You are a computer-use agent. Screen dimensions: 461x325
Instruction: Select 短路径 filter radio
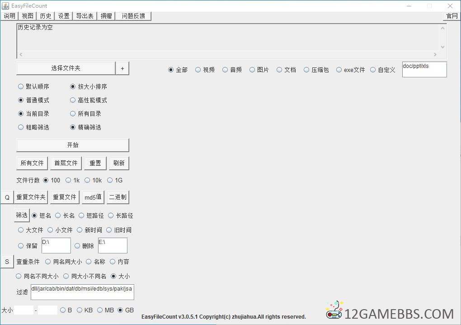(x=91, y=216)
